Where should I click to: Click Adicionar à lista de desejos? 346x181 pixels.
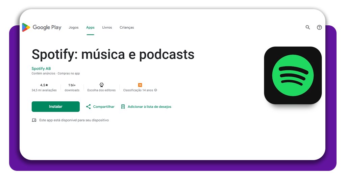coord(149,107)
